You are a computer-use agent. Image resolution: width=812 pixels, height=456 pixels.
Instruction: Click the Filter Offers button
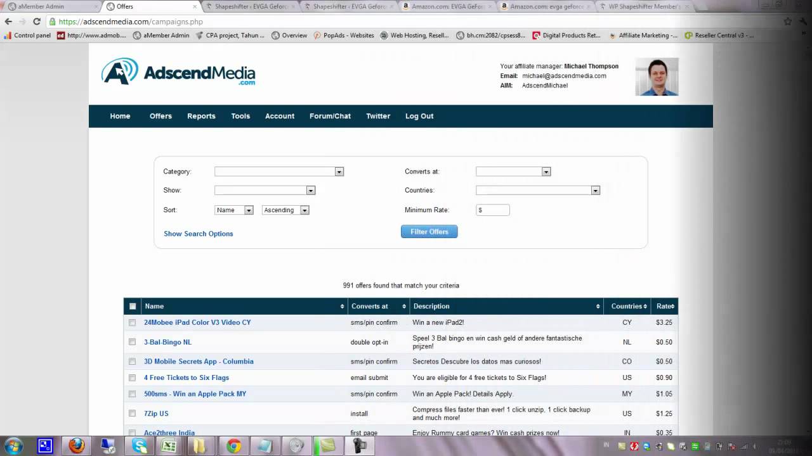(x=429, y=232)
